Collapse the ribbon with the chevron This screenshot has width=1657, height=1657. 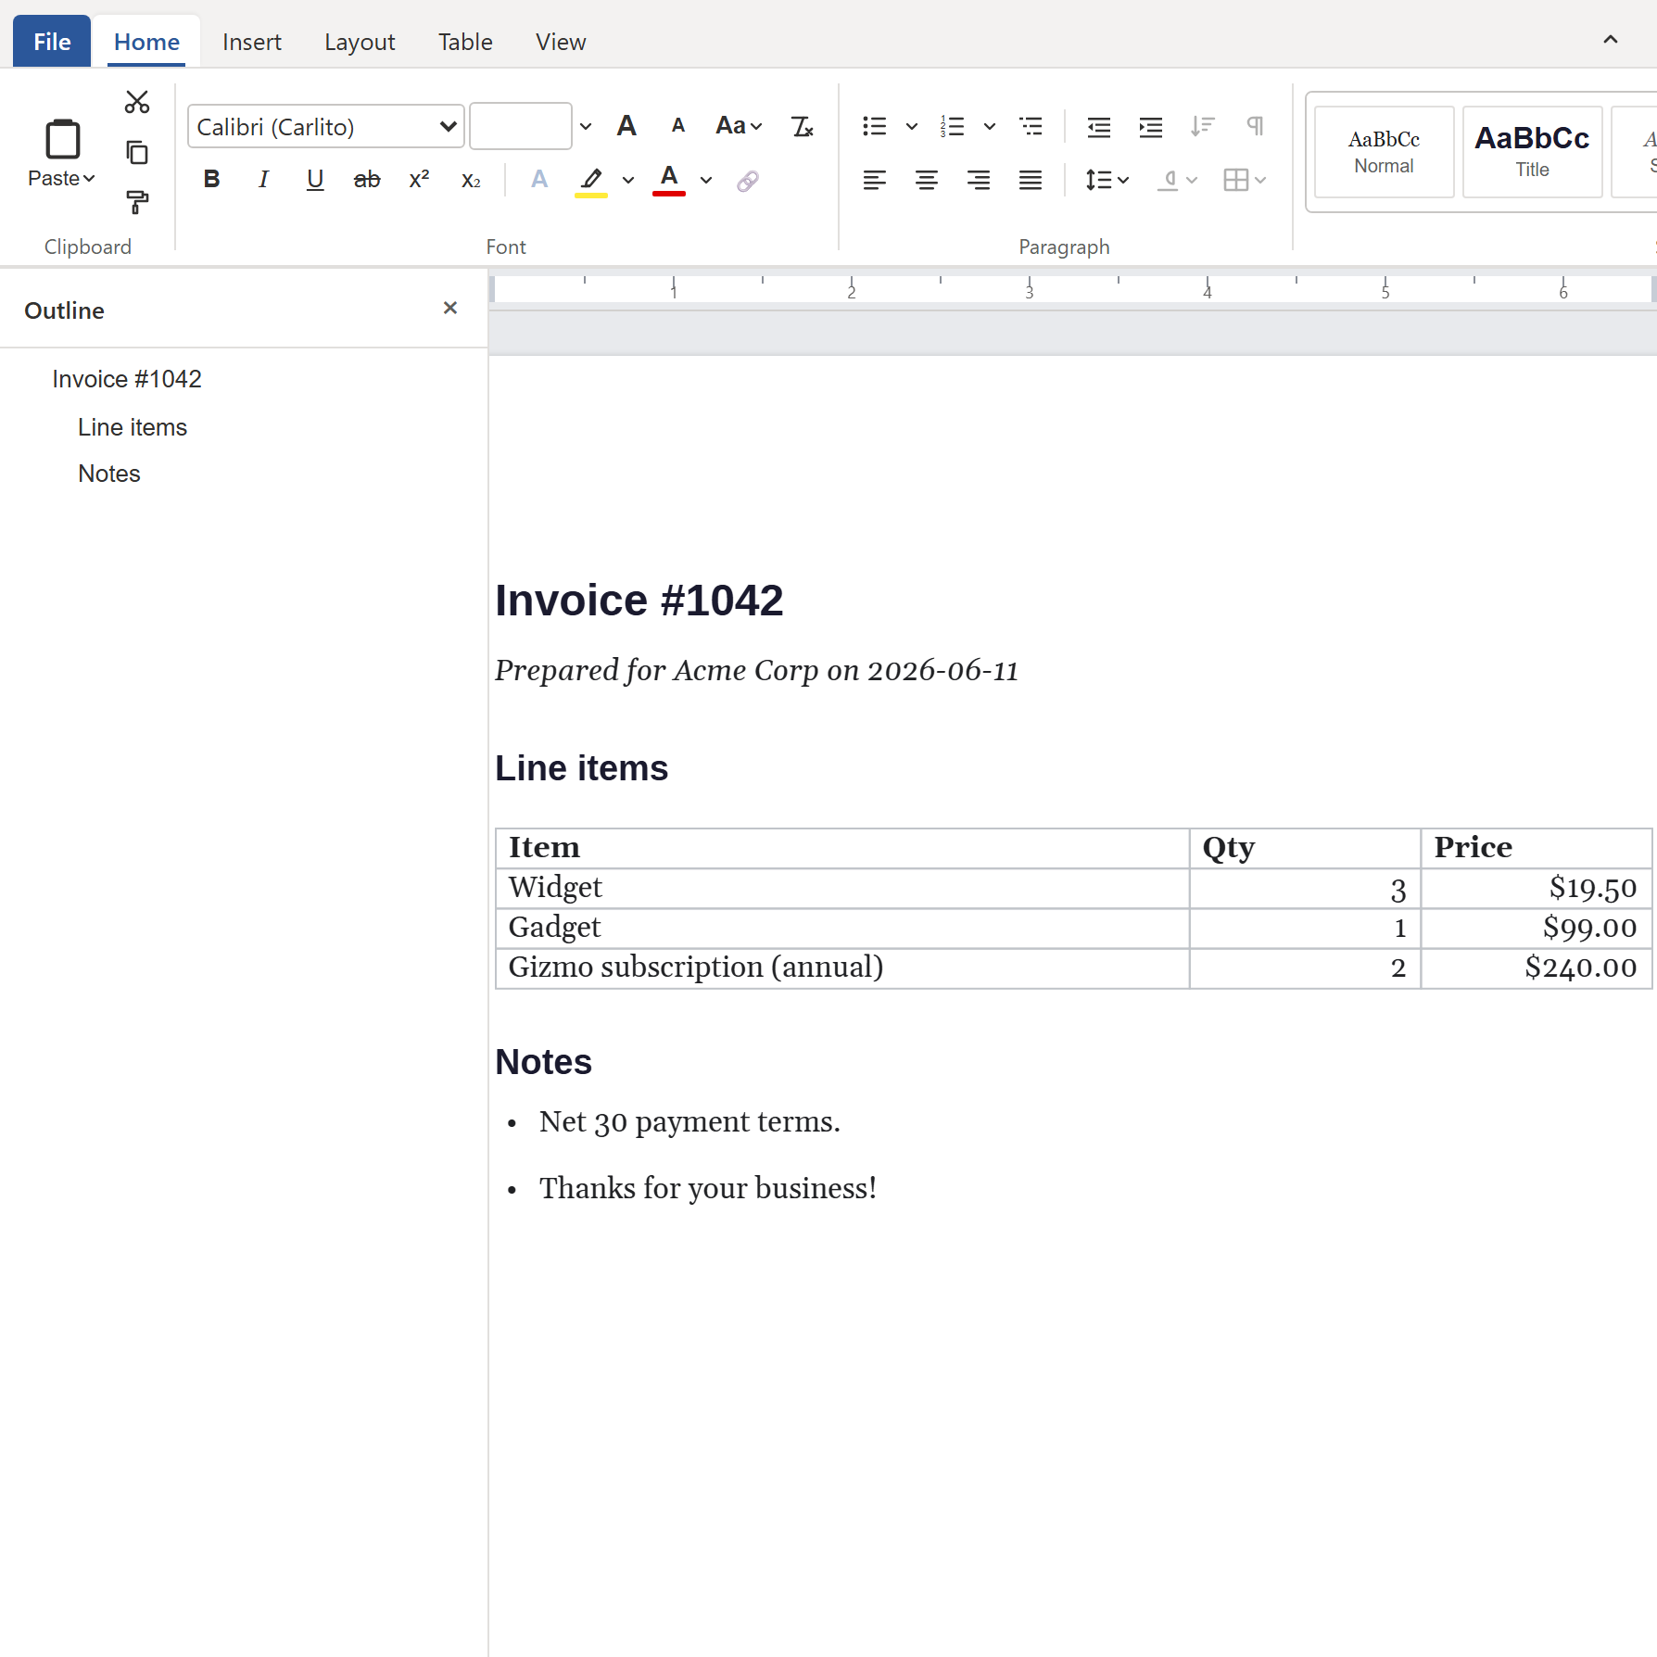click(1611, 40)
